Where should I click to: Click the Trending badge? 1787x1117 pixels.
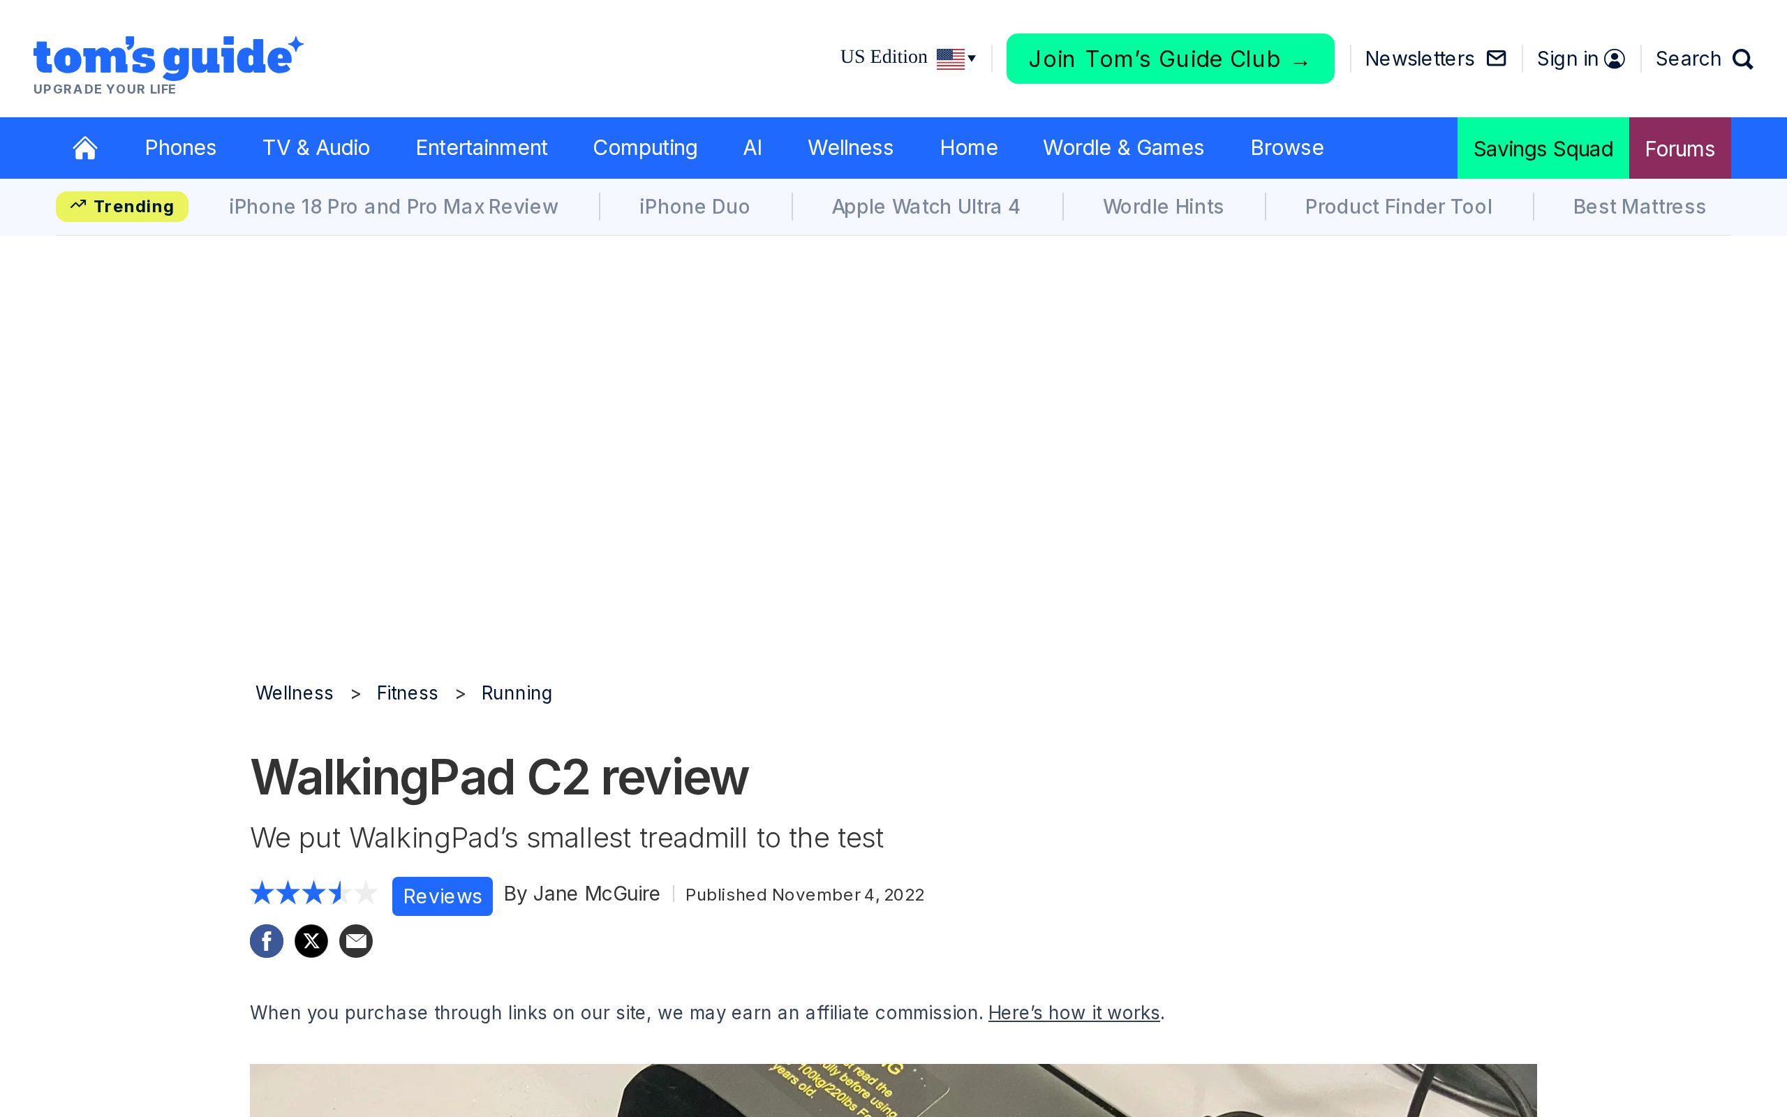coord(122,207)
